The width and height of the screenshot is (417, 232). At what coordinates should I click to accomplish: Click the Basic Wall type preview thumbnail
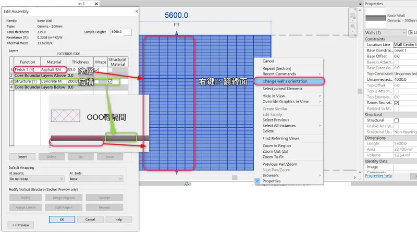[375, 18]
